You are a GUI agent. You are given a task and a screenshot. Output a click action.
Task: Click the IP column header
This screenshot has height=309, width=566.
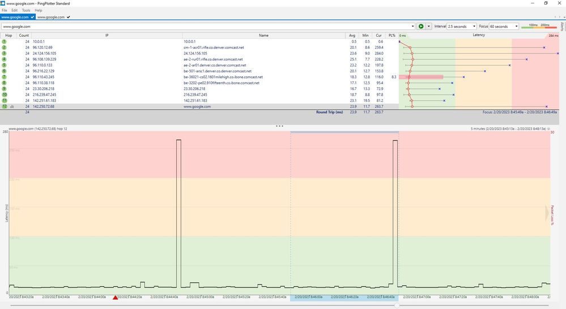pos(107,35)
